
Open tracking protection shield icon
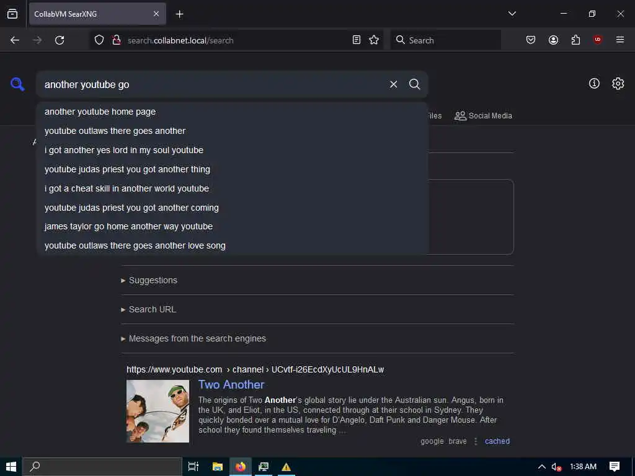[x=99, y=40]
